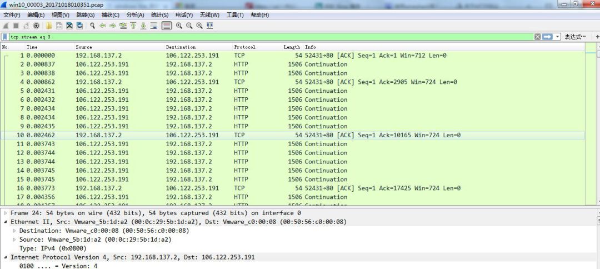Open the 电话(Y) menu
Image resolution: width=600 pixels, height=269 pixels.
click(x=184, y=15)
